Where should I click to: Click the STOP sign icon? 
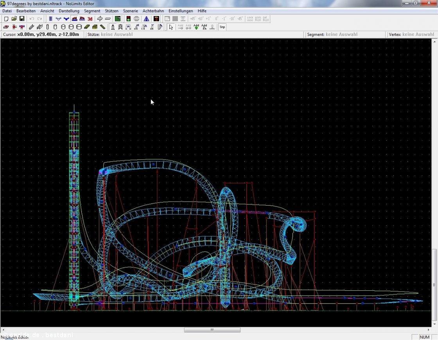[136, 19]
